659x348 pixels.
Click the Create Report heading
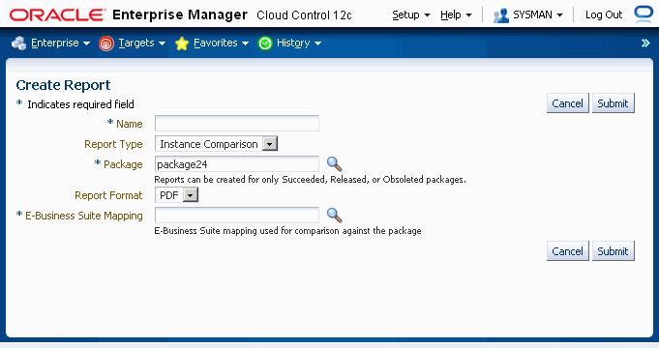[63, 85]
